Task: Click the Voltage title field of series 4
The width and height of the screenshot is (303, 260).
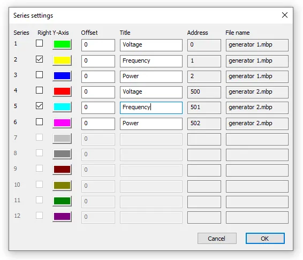Action: pyautogui.click(x=151, y=92)
